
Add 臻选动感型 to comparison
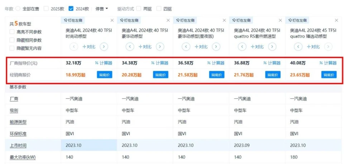coord(314,46)
